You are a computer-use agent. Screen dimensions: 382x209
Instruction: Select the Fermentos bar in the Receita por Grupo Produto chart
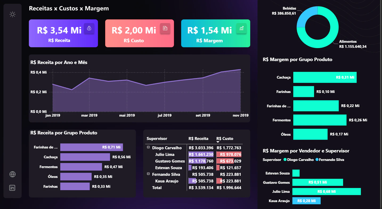[81, 167]
